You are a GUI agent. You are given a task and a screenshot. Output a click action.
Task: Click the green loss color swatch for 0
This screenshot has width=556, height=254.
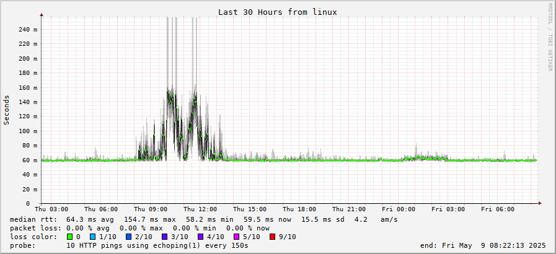tap(69, 237)
